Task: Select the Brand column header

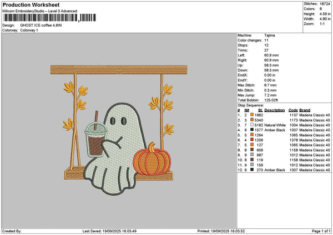Action: (305, 110)
